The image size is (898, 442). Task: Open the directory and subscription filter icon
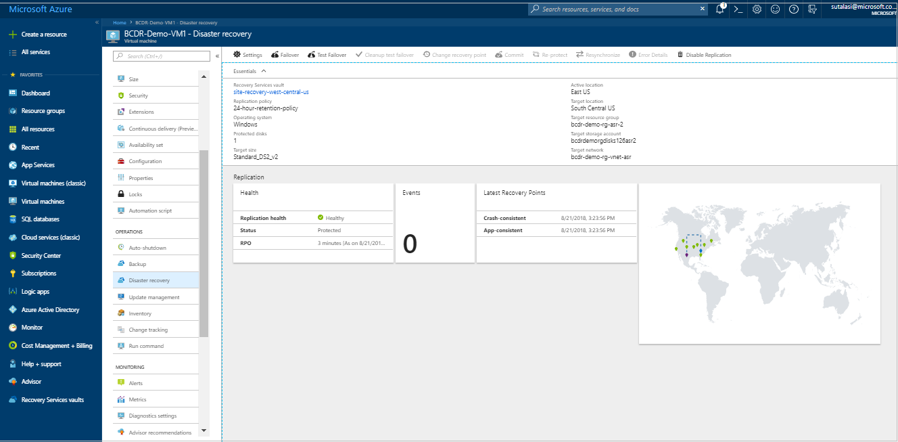[x=812, y=9]
